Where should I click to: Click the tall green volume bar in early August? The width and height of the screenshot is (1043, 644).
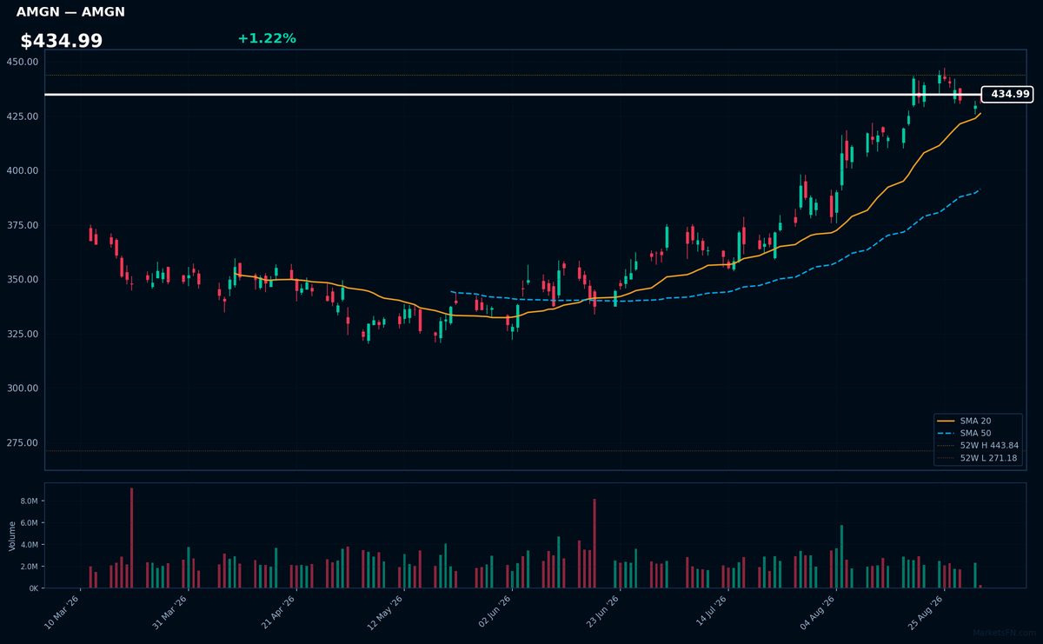click(x=841, y=556)
